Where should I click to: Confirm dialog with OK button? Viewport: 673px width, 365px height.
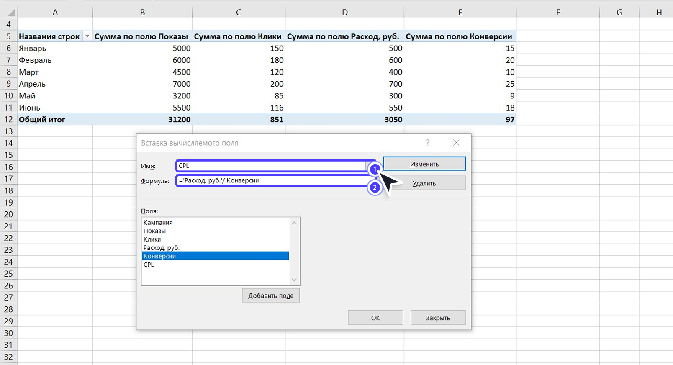375,317
